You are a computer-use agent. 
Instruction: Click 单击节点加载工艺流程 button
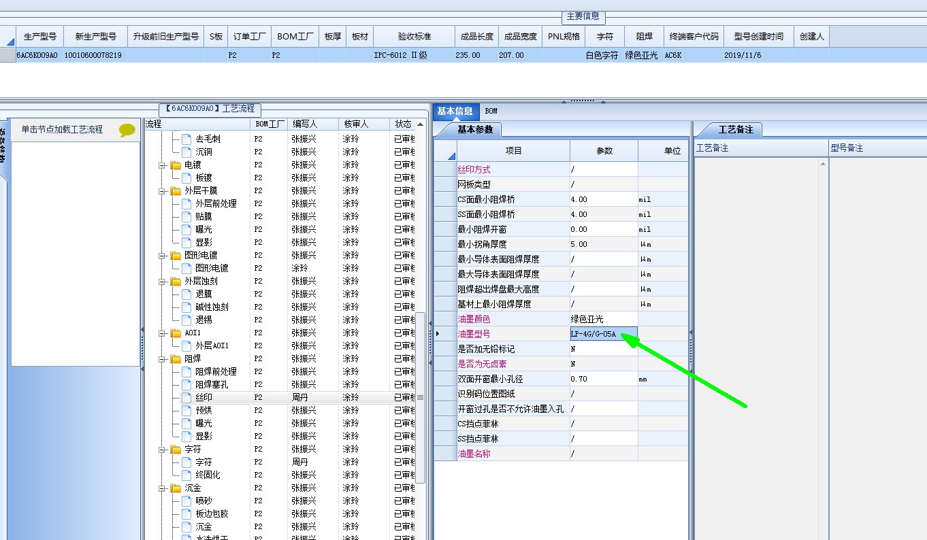(x=62, y=129)
